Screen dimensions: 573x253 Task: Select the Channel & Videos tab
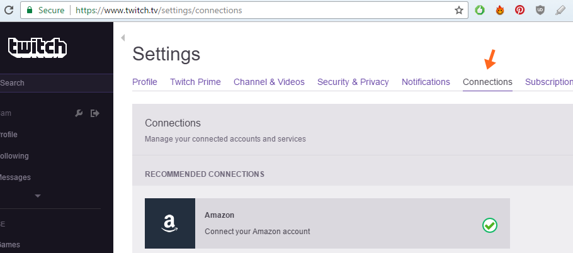(269, 82)
